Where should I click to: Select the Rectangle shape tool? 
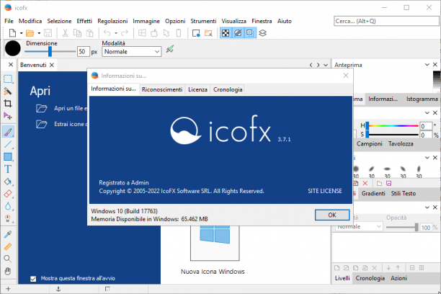pyautogui.click(x=8, y=156)
